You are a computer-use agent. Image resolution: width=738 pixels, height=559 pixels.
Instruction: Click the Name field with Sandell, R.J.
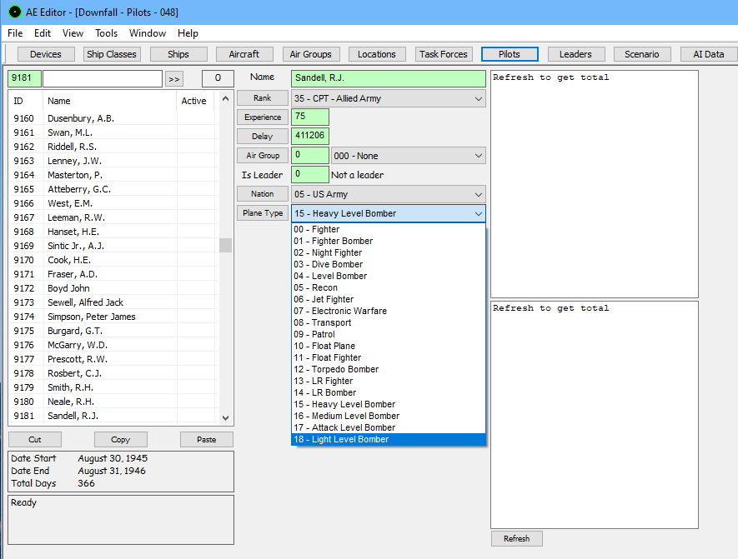pyautogui.click(x=389, y=78)
